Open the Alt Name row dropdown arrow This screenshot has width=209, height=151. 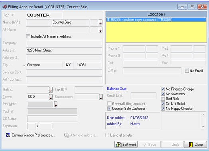coord(101,30)
